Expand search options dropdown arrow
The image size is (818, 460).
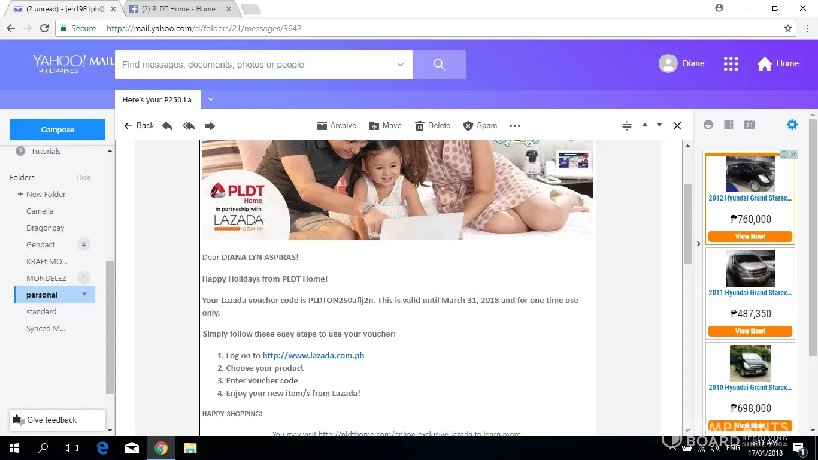401,65
